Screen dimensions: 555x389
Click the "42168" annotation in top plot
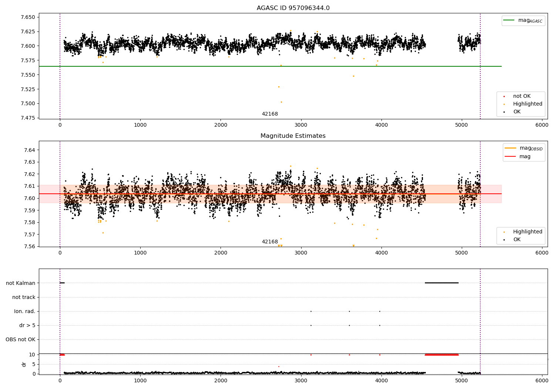(270, 114)
